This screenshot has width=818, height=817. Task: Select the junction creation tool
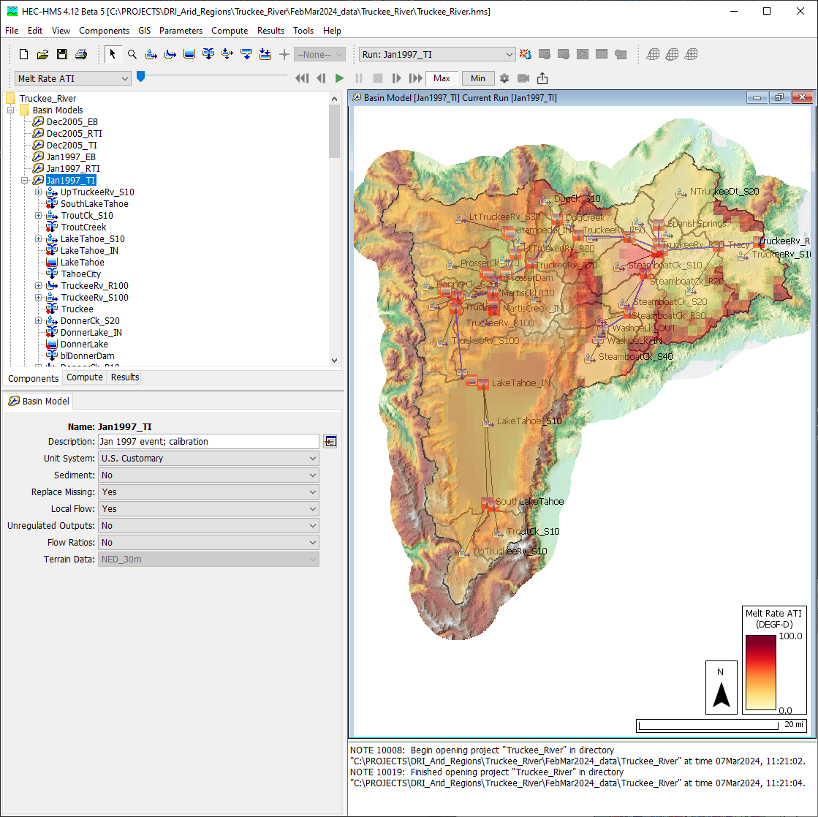coord(208,54)
